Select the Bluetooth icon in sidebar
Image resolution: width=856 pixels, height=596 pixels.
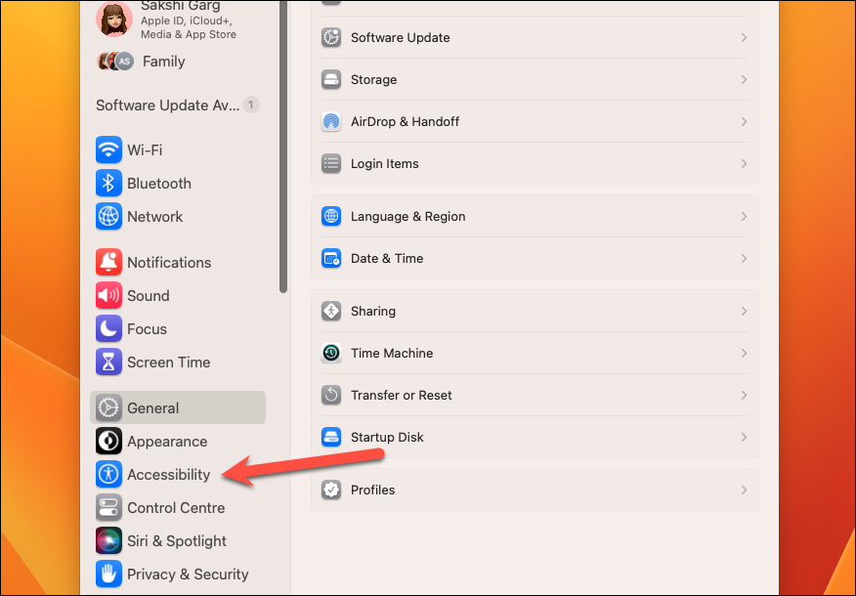(108, 183)
